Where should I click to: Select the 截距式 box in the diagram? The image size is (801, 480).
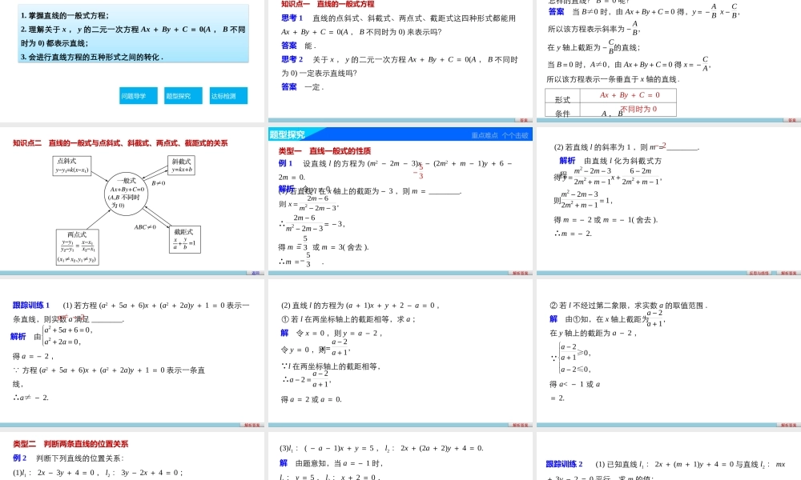coord(184,239)
